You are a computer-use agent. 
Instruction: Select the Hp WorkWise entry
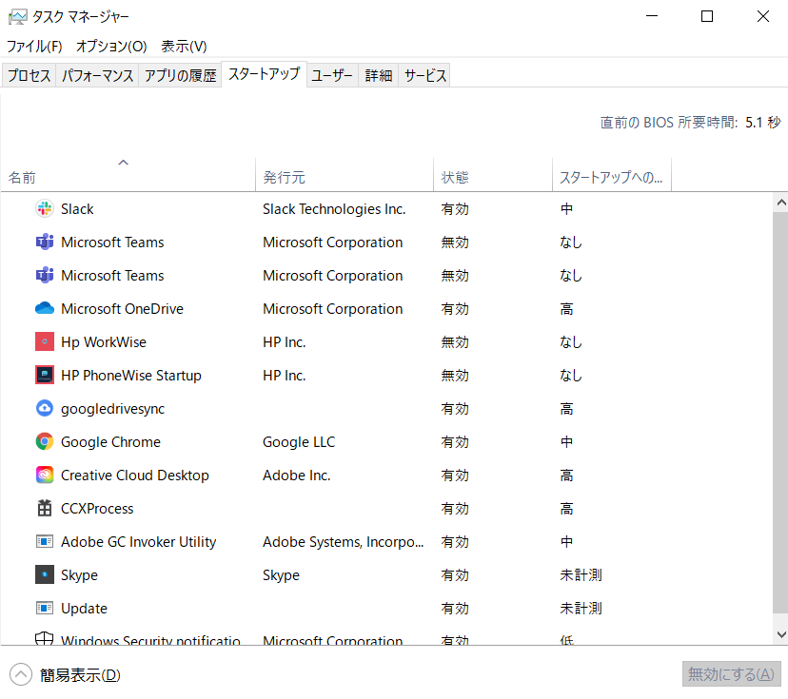(104, 342)
